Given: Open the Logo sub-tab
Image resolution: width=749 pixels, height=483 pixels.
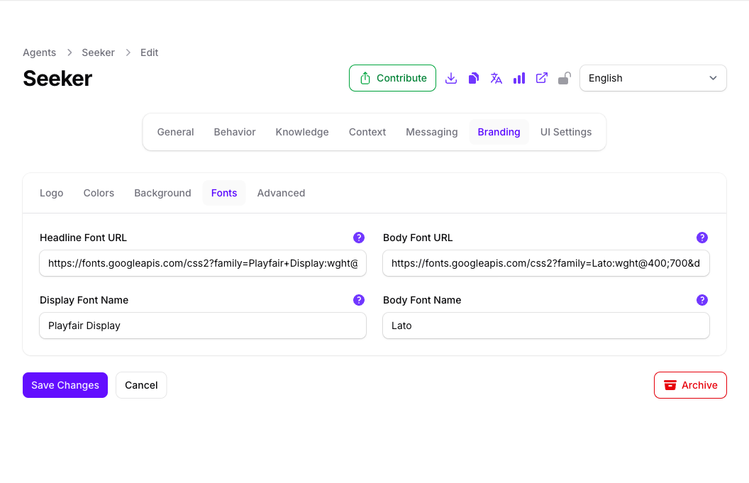Looking at the screenshot, I should pyautogui.click(x=52, y=193).
